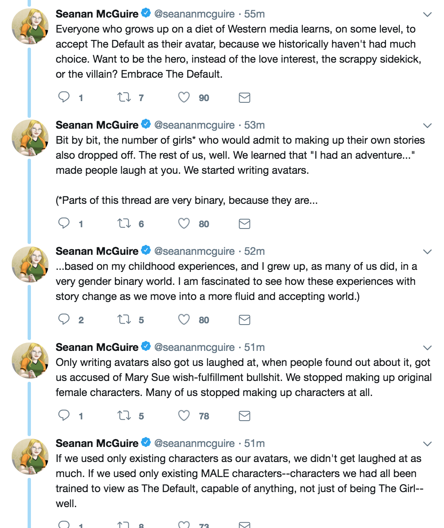Open the 55m timestamp link

pyautogui.click(x=254, y=14)
